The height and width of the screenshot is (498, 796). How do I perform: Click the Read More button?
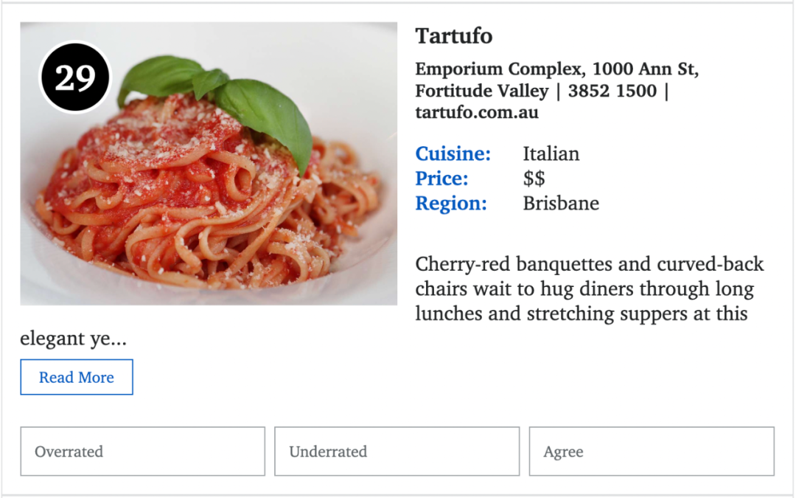(77, 377)
